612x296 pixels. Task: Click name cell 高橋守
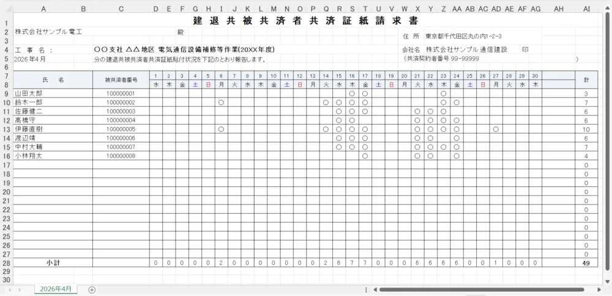coord(53,120)
